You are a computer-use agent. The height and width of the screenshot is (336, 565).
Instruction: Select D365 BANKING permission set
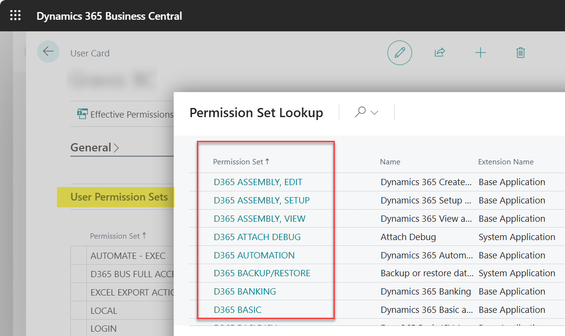245,291
